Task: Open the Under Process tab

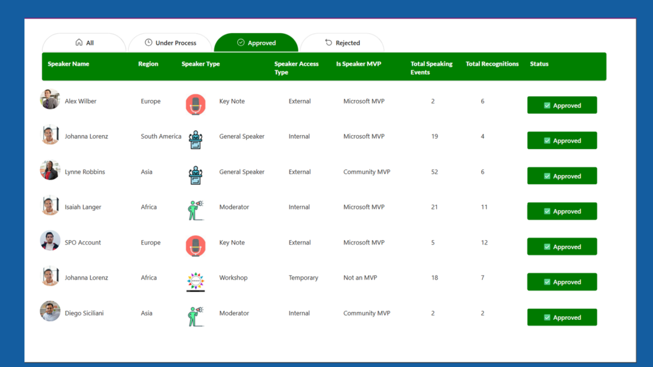Action: pos(170,43)
